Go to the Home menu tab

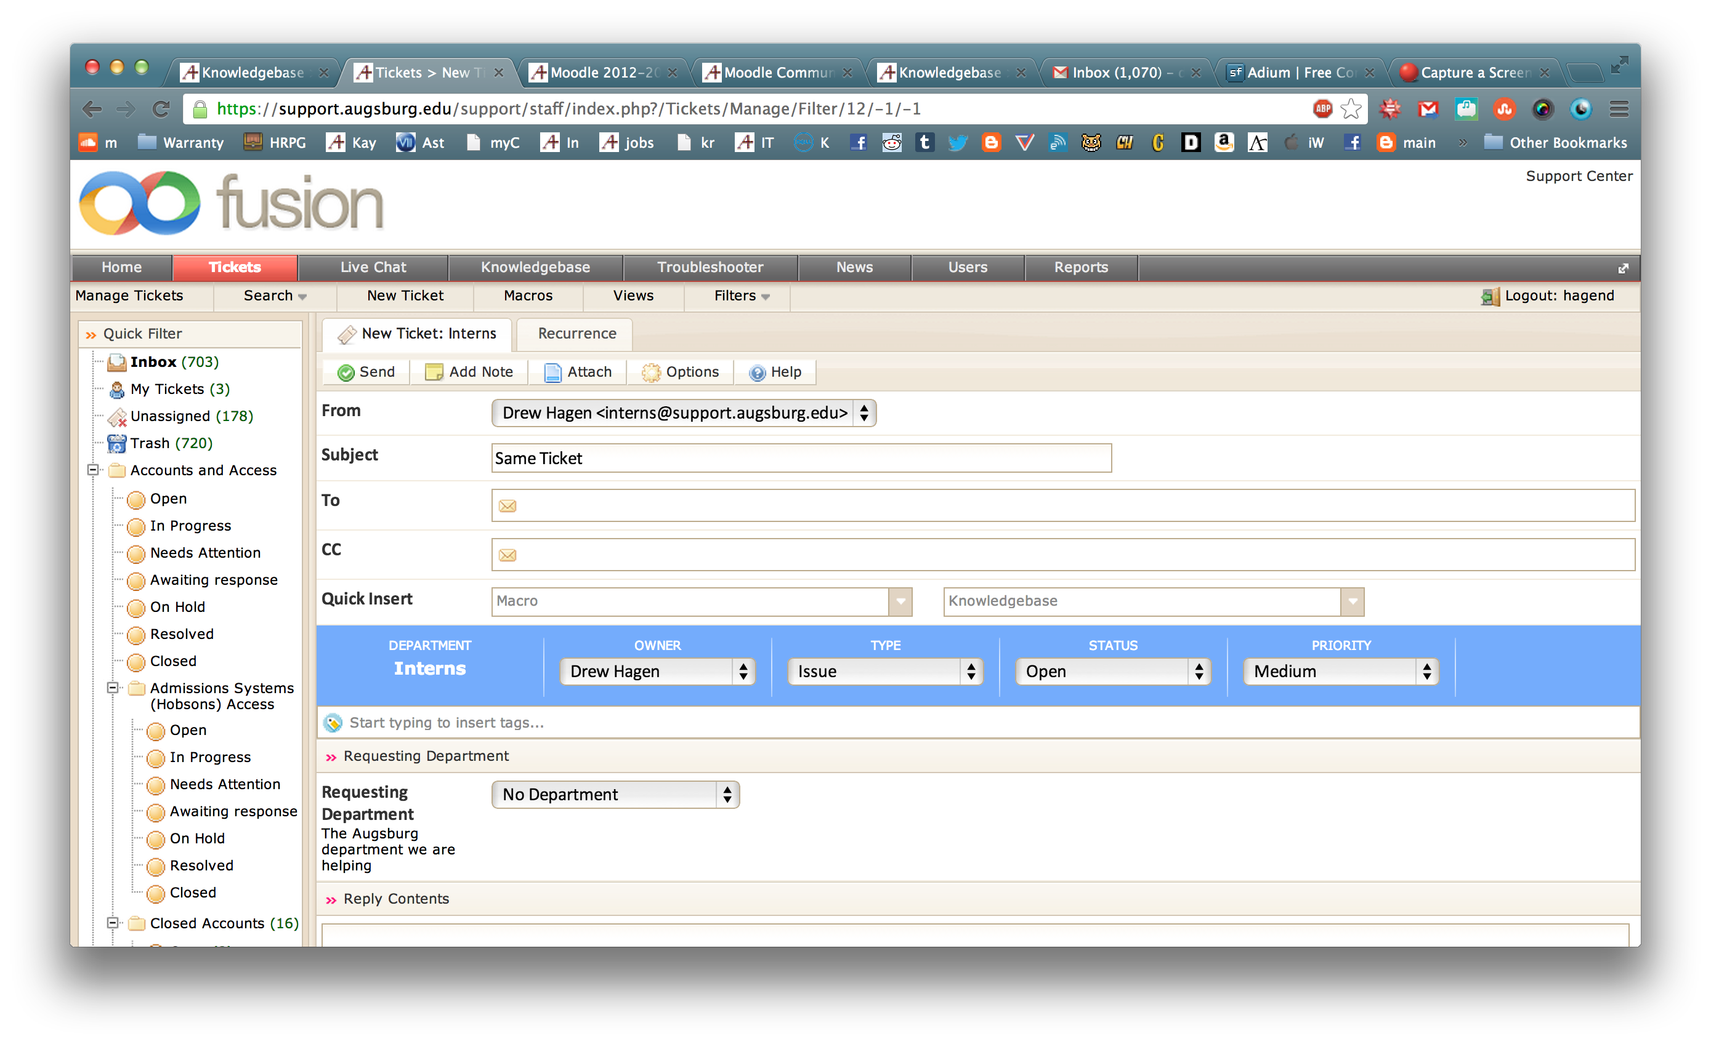(x=121, y=267)
